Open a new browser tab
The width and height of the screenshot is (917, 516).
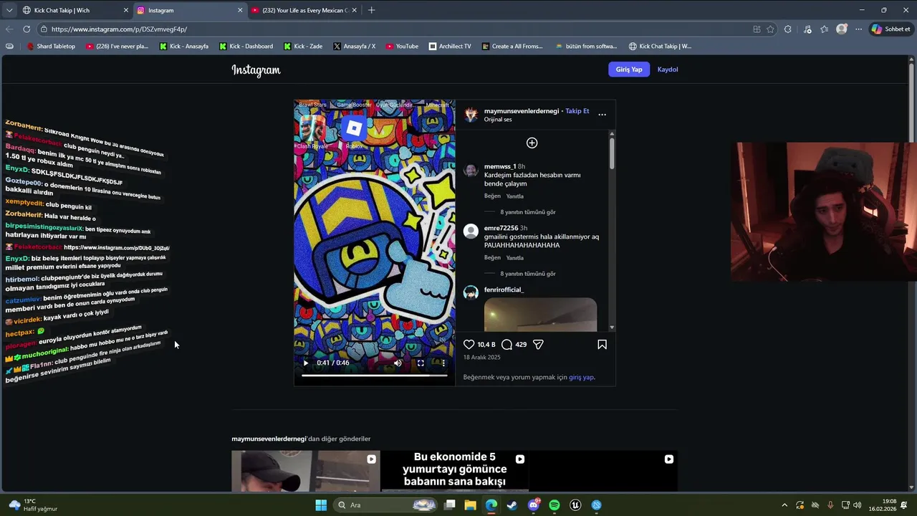click(x=371, y=10)
